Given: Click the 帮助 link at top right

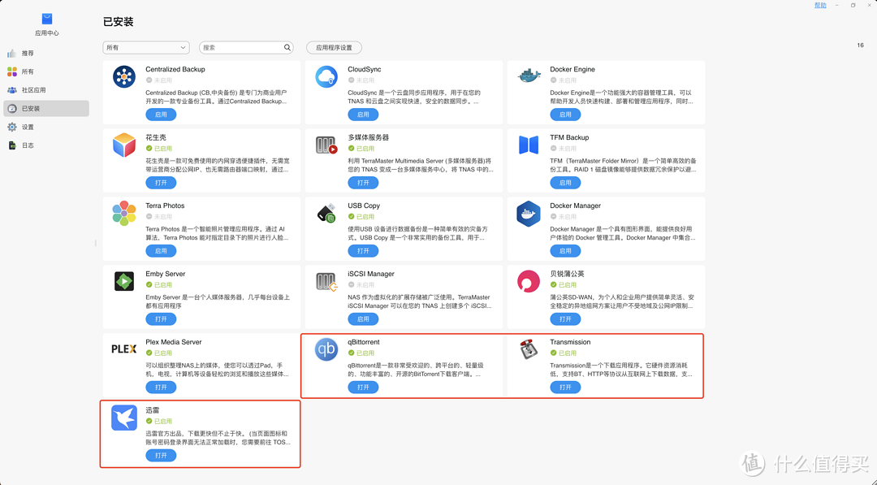Looking at the screenshot, I should (x=820, y=5).
